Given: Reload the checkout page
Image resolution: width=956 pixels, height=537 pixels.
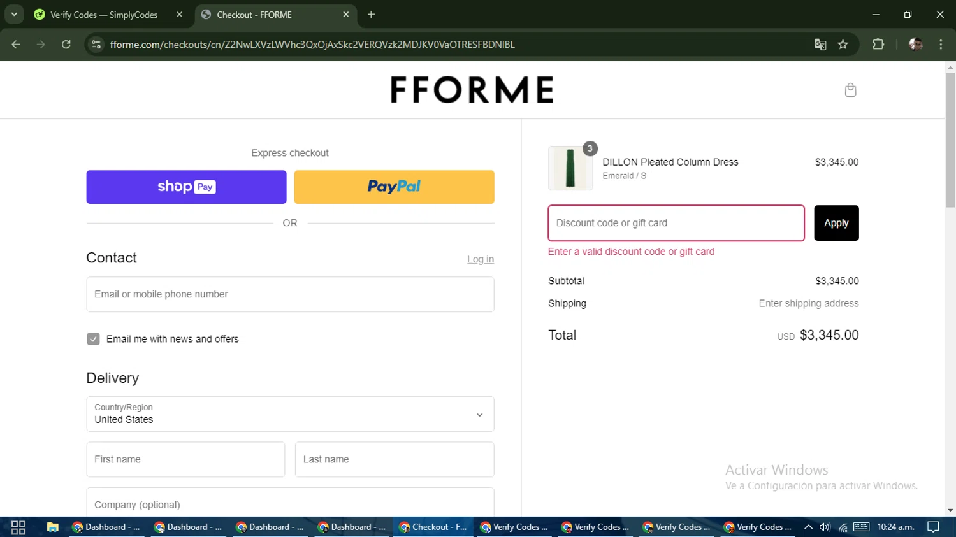Looking at the screenshot, I should tap(66, 45).
